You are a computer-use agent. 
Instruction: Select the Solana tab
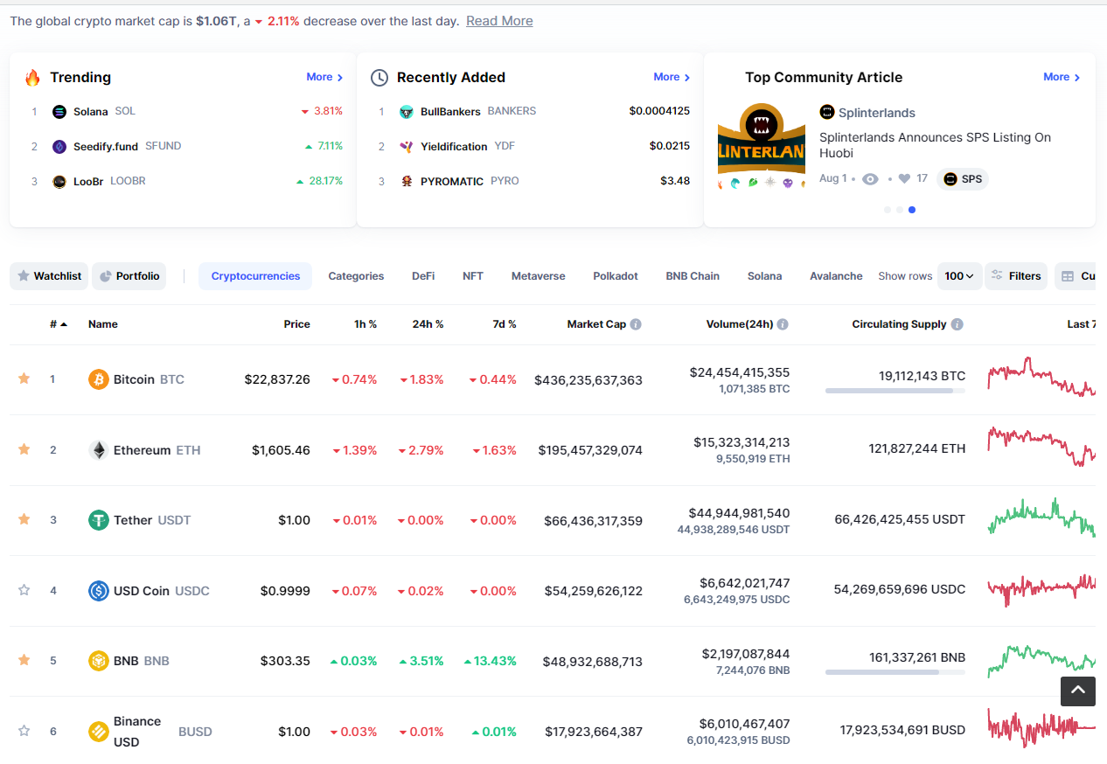tap(764, 276)
